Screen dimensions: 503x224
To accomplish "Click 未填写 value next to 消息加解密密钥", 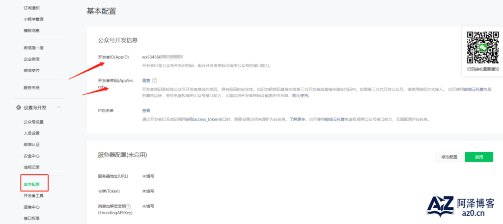I will click(x=148, y=206).
